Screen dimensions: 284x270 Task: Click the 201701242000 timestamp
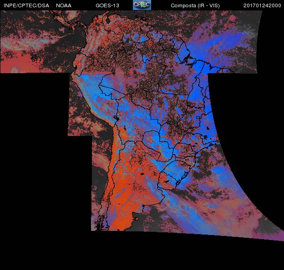(x=262, y=5)
